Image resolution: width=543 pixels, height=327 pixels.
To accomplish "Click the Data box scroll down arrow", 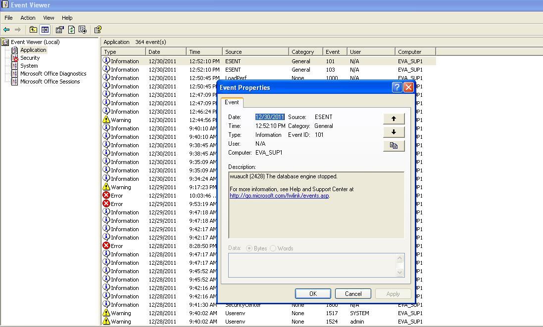I will pos(399,272).
